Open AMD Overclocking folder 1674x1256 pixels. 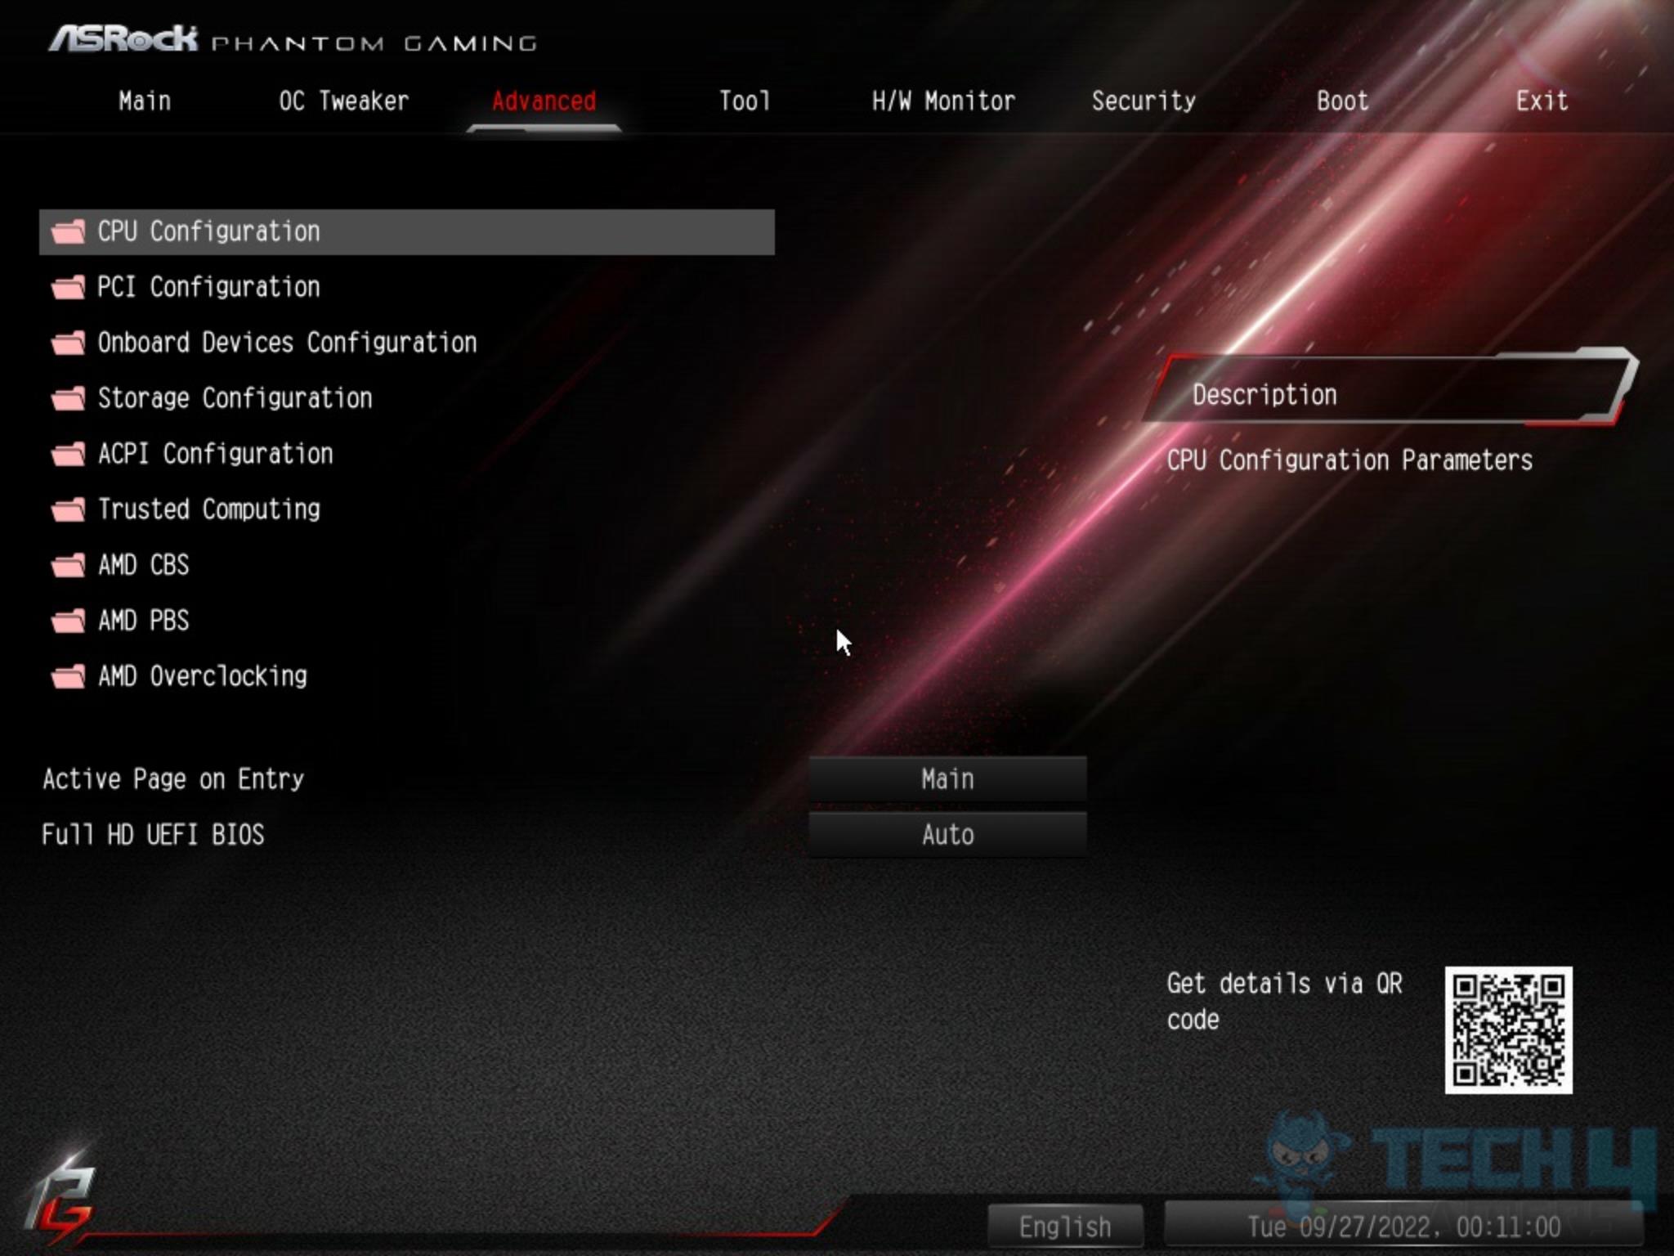click(x=202, y=674)
